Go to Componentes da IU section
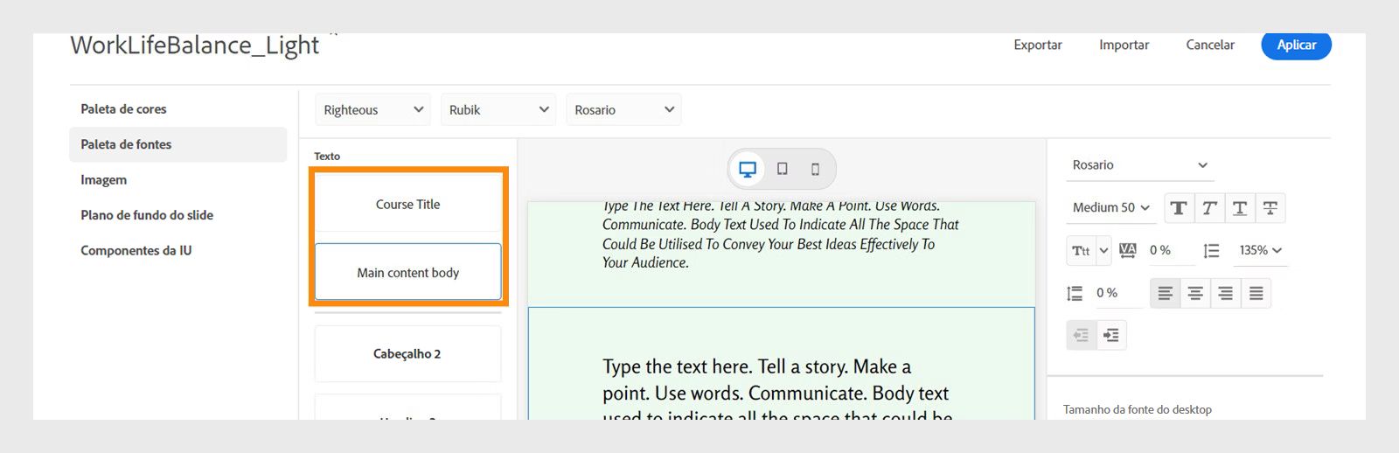Image resolution: width=1399 pixels, height=453 pixels. coord(136,251)
